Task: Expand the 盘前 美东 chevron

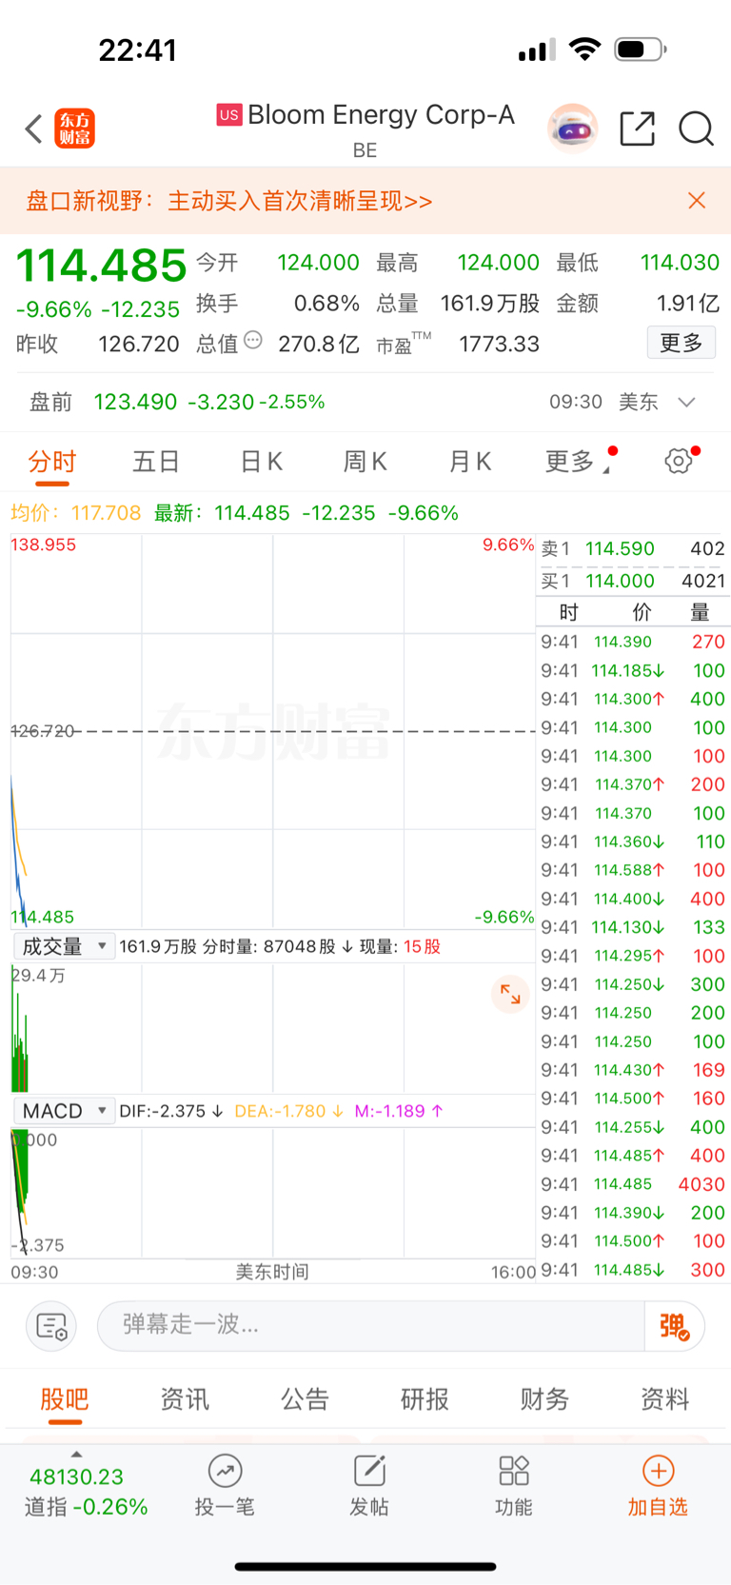Action: pos(686,402)
